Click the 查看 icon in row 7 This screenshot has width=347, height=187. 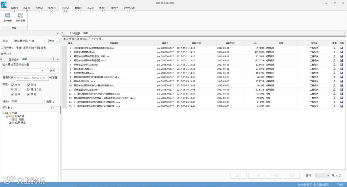pyautogui.click(x=334, y=73)
